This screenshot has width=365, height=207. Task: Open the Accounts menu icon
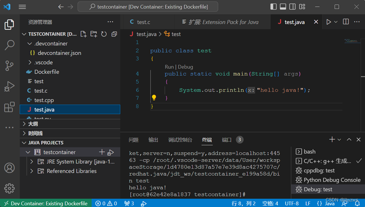9,168
